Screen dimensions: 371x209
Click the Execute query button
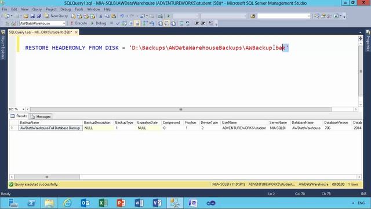point(79,23)
